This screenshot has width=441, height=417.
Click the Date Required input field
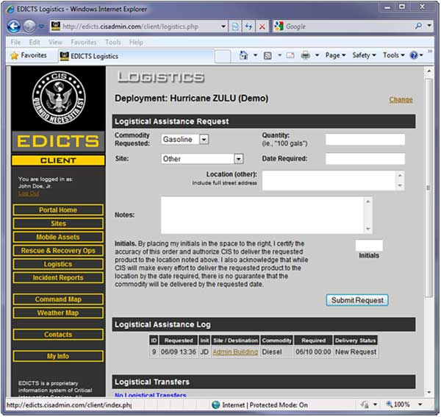pos(365,159)
